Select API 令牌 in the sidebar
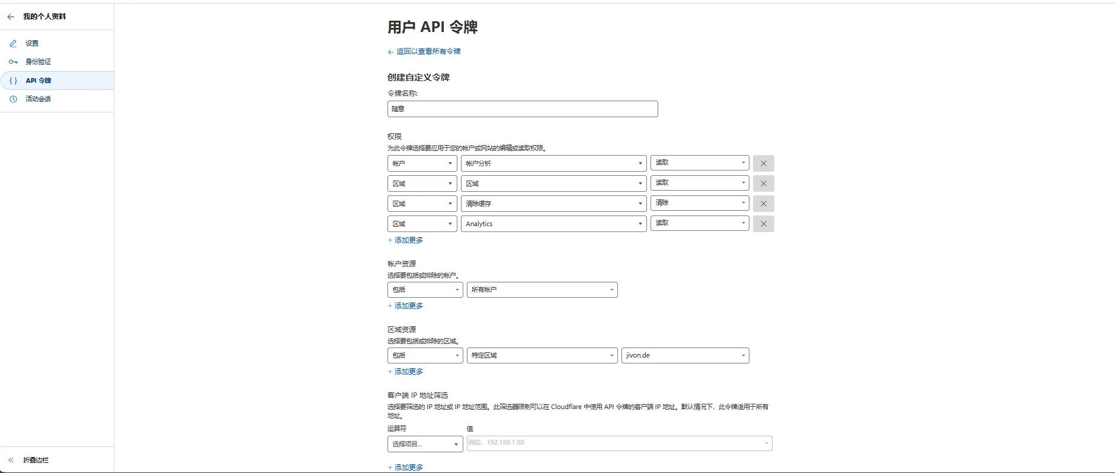The width and height of the screenshot is (1115, 473). 39,81
